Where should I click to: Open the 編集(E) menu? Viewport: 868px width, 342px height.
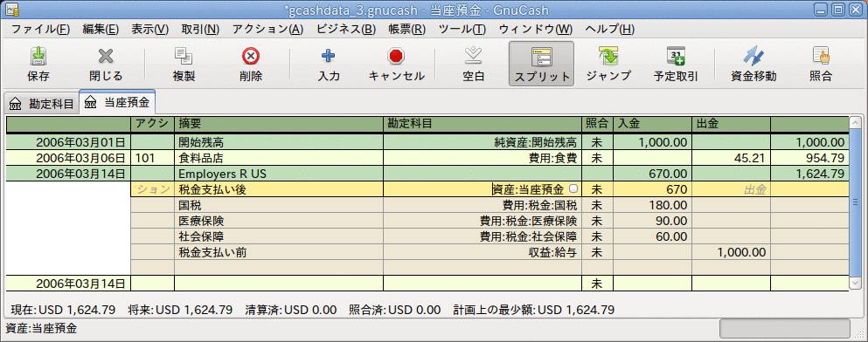(101, 30)
